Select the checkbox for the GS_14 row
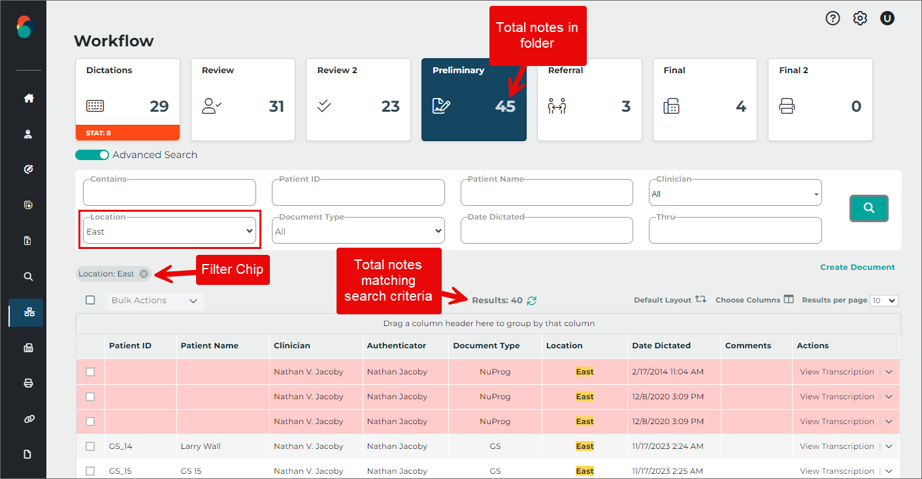Screen dimensions: 922x479 pyautogui.click(x=90, y=446)
